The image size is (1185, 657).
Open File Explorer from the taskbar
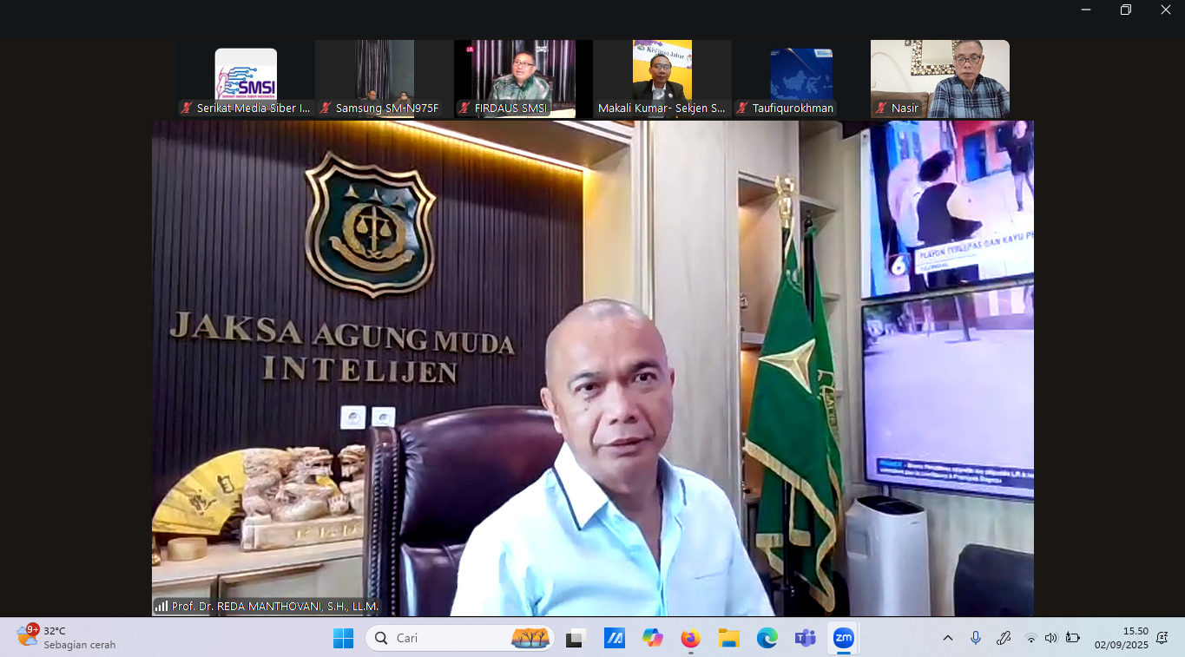click(x=728, y=638)
